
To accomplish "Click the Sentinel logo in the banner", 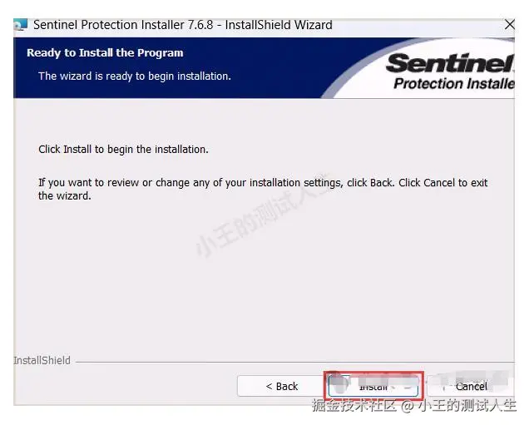I will click(450, 63).
